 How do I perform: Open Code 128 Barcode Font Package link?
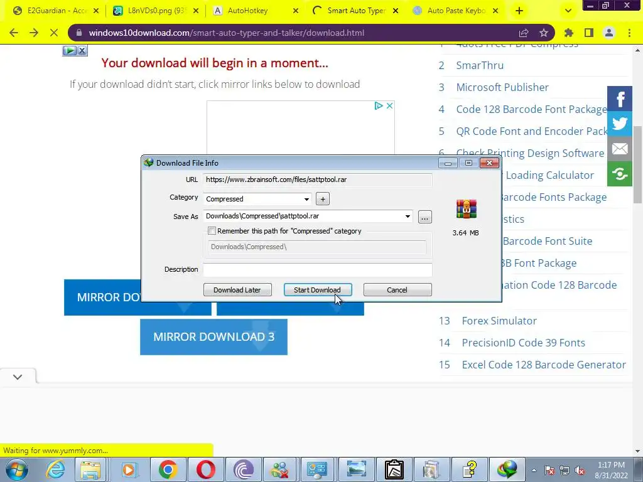(x=531, y=109)
